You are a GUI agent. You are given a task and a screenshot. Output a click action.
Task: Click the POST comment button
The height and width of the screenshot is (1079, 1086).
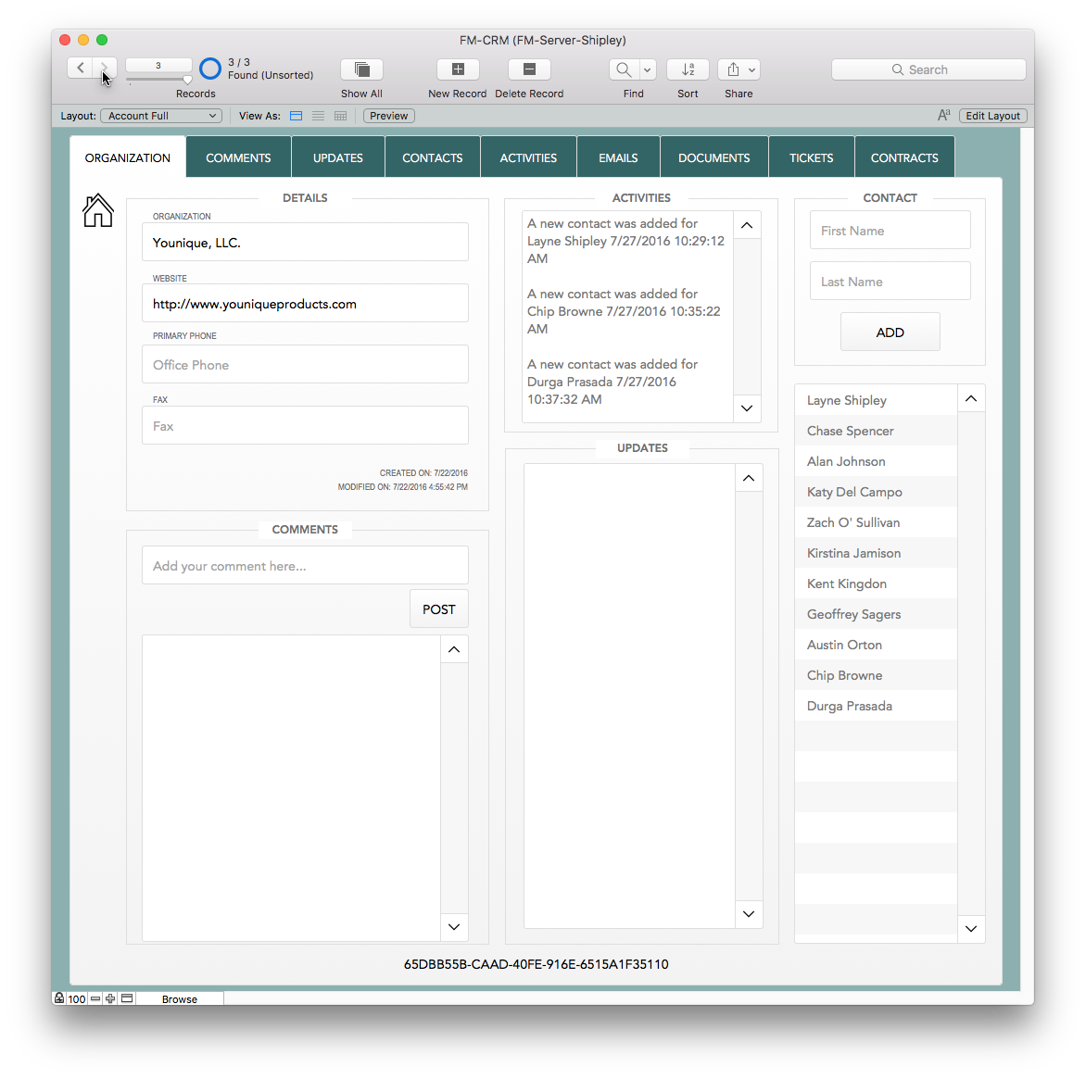439,609
